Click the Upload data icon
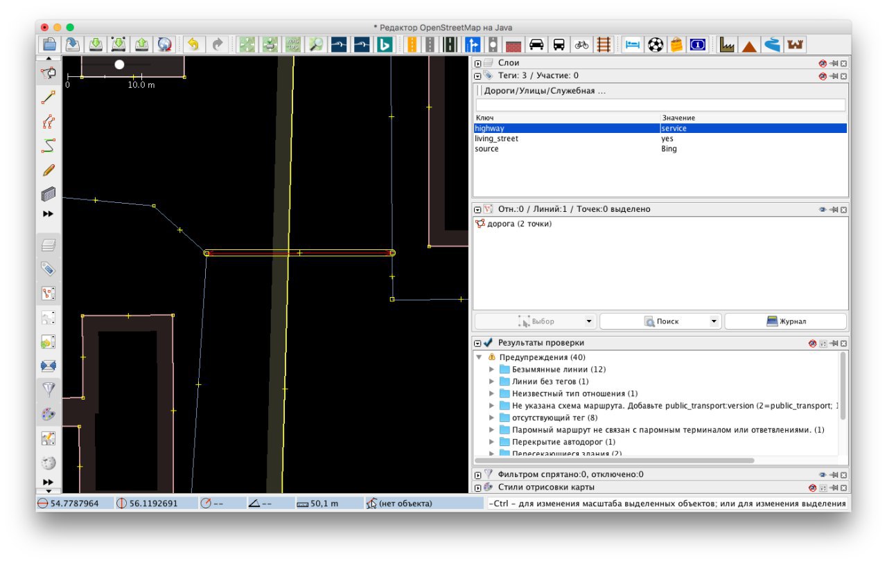This screenshot has height=563, width=887. click(x=141, y=44)
